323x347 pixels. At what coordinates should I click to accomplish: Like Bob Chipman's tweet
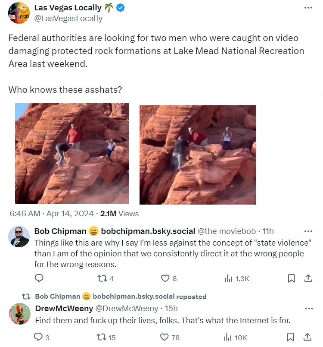click(165, 279)
